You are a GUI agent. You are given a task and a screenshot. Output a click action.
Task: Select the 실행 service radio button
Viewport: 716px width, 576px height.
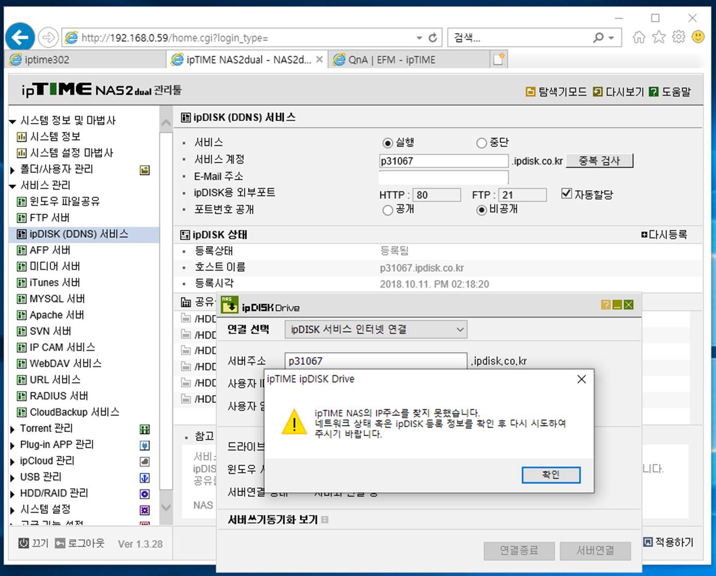pyautogui.click(x=387, y=143)
